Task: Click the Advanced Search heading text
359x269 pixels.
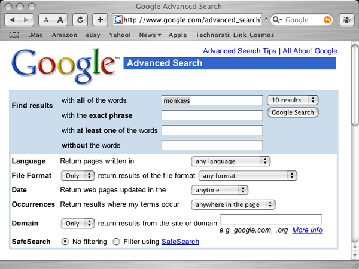Action: [x=165, y=63]
